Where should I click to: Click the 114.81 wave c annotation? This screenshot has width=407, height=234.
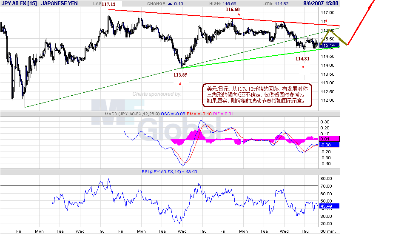[x=302, y=59]
